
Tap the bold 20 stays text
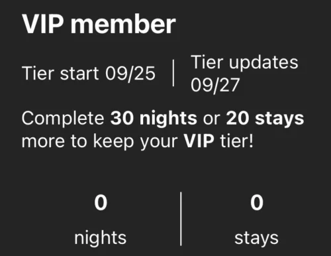click(x=265, y=119)
